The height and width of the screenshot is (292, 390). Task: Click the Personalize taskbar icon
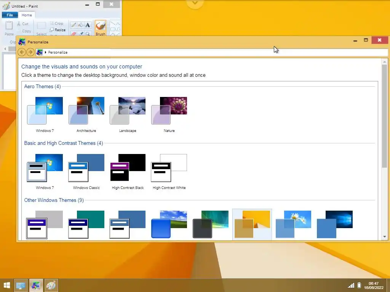36,285
